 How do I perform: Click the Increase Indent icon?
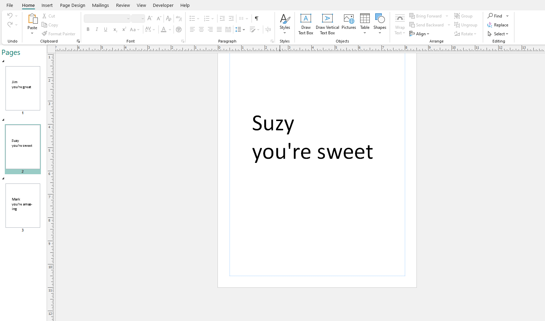pyautogui.click(x=231, y=19)
